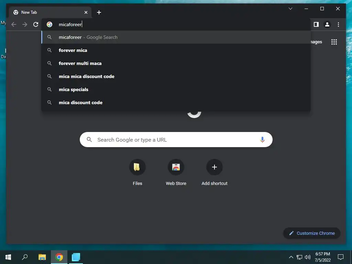The image size is (352, 264).
Task: Open the volume tray icon
Action: coord(308,257)
